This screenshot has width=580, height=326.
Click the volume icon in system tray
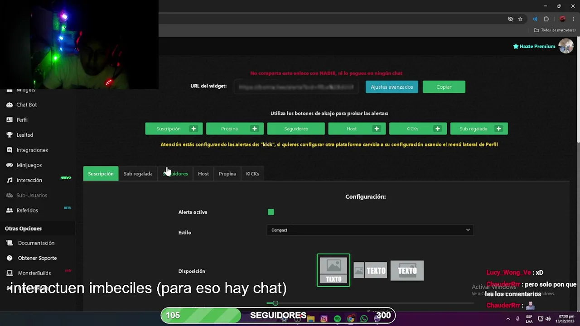click(548, 319)
